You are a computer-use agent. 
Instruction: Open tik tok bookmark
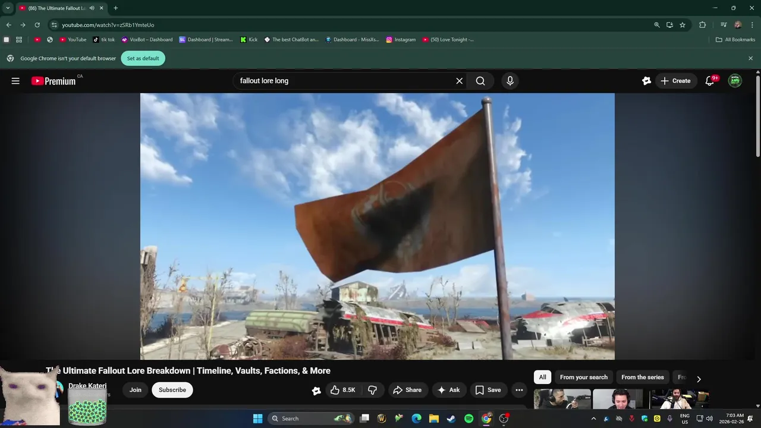(x=104, y=40)
